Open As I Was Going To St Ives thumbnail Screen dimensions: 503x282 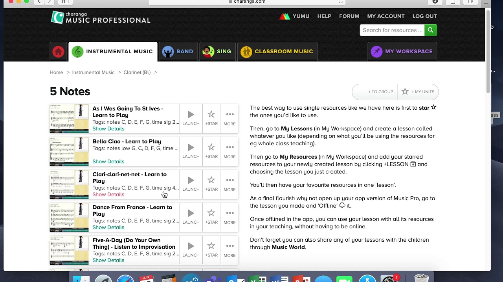coord(69,119)
